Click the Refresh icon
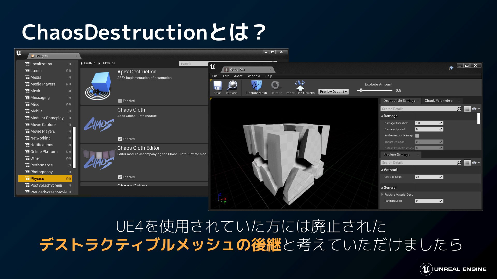The height and width of the screenshot is (279, 497). (x=275, y=85)
